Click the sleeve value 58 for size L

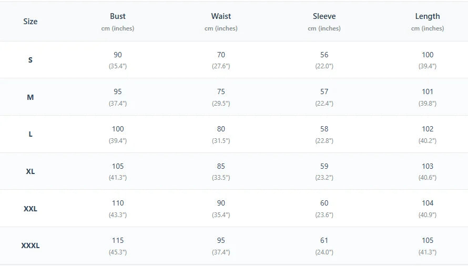[x=324, y=129]
